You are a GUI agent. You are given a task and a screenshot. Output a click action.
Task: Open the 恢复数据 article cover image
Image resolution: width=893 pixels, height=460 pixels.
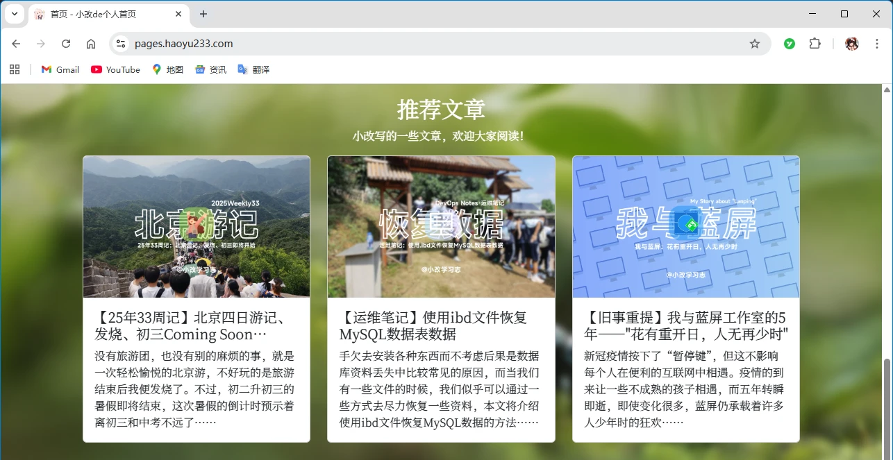pos(441,227)
